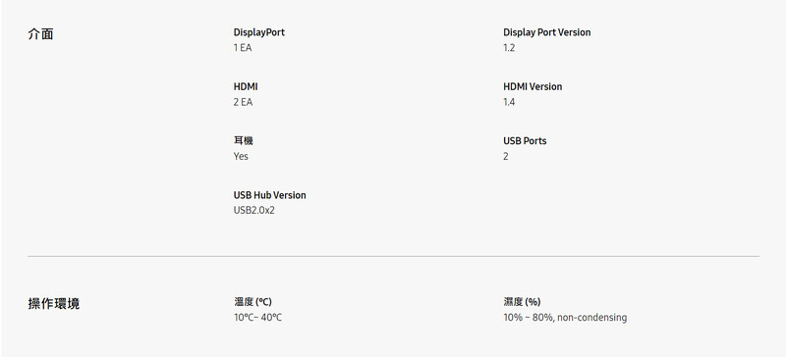The image size is (786, 357).
Task: Click the HDMI value 2 EA
Action: (x=243, y=102)
